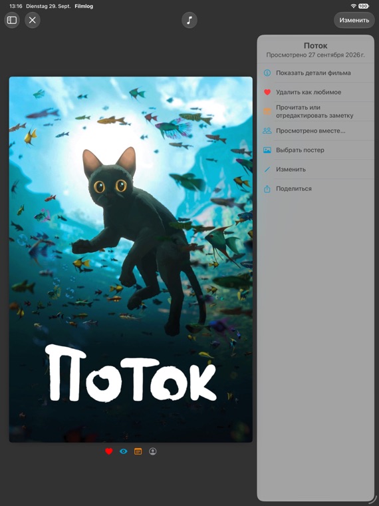Image resolution: width=379 pixels, height=506 pixels.
Task: Tap Поделиться share menu entry
Action: coord(316,189)
